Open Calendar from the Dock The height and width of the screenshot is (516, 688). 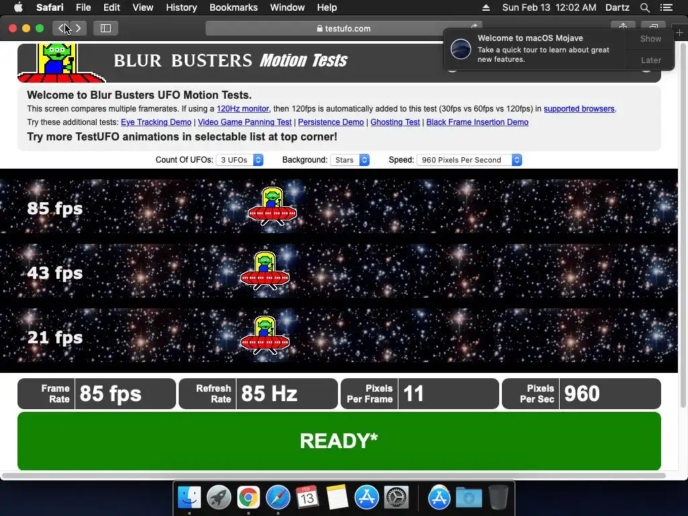coord(307,498)
